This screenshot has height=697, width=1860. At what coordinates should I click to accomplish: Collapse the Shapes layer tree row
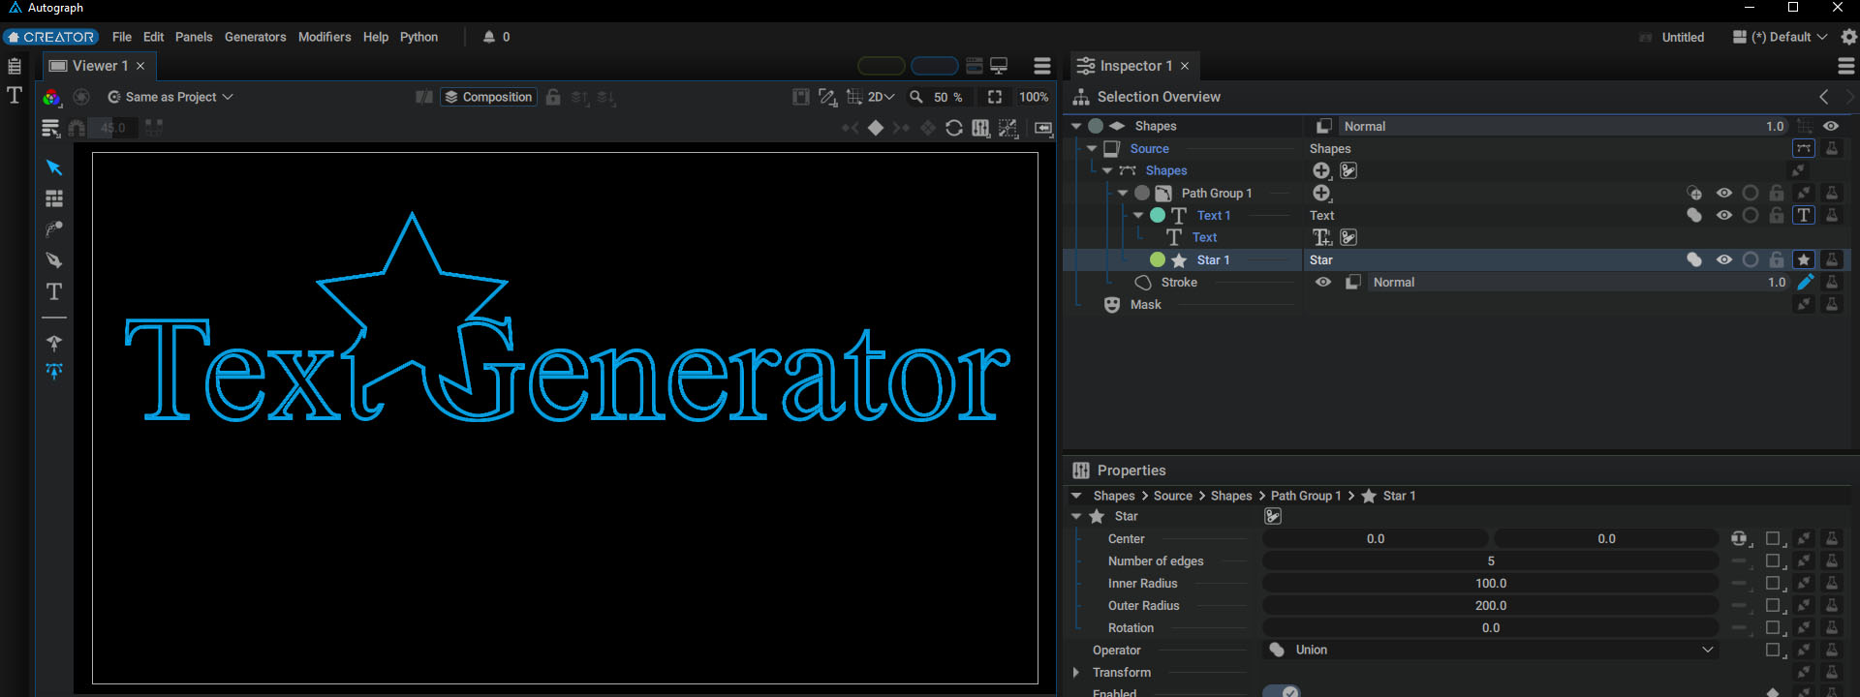click(1076, 126)
